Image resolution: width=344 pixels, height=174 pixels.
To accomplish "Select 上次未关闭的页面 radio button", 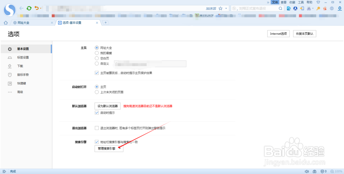I will pos(97,92).
